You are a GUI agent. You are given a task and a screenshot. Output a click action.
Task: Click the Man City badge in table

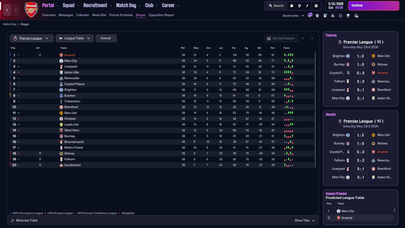click(61, 61)
